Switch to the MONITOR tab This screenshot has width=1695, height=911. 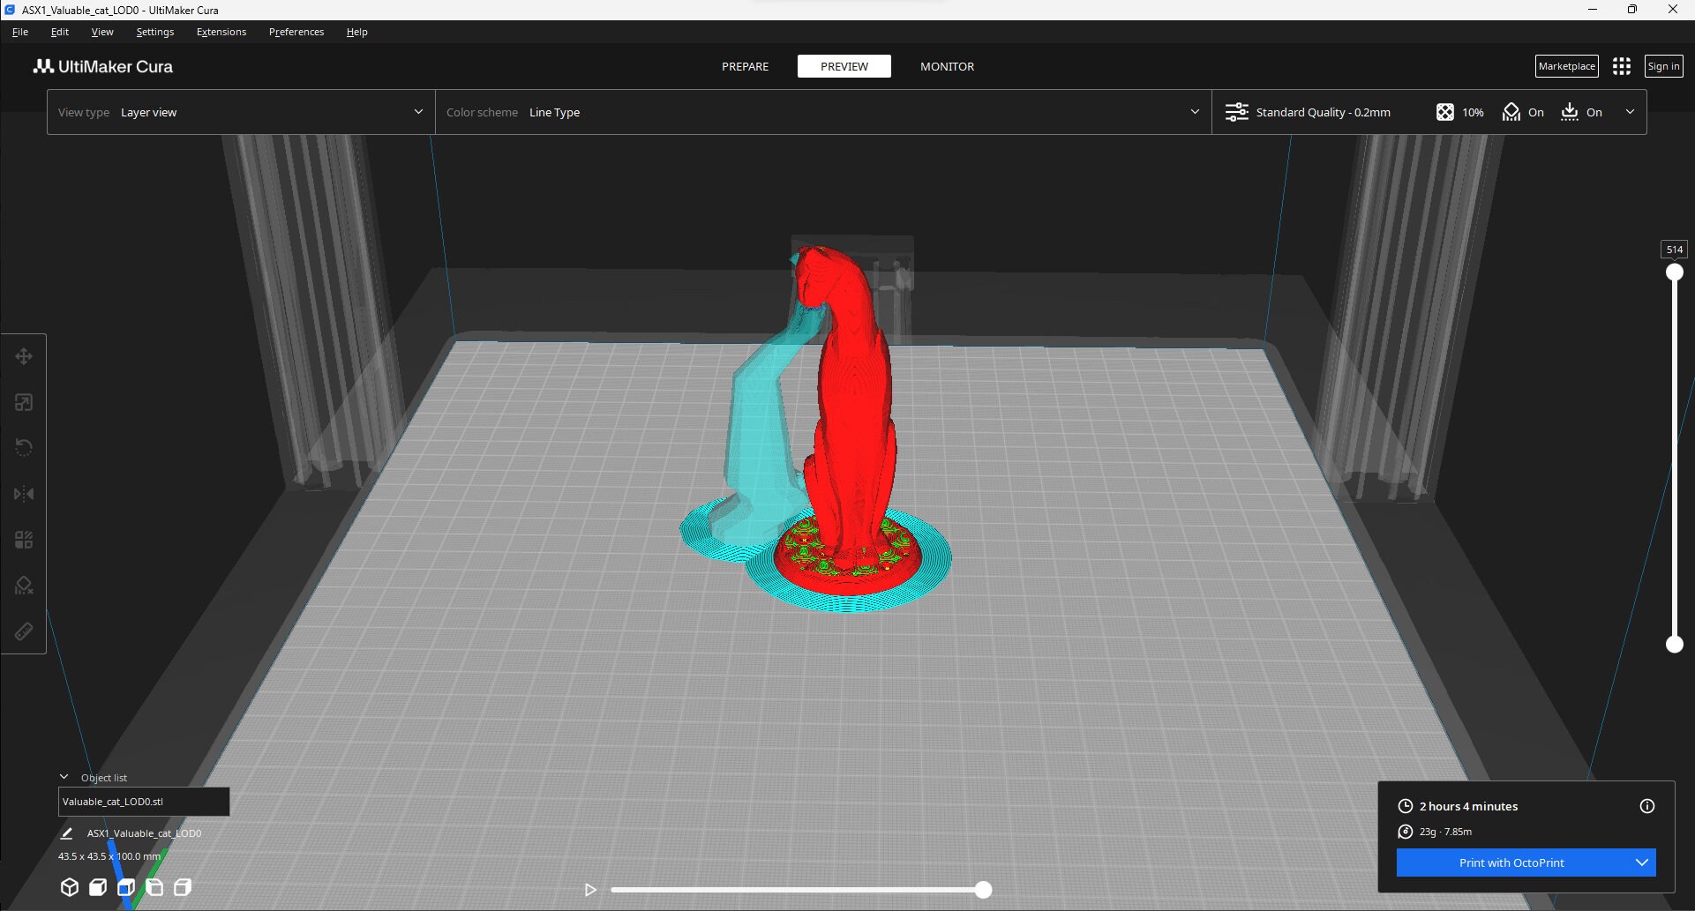[x=946, y=66]
